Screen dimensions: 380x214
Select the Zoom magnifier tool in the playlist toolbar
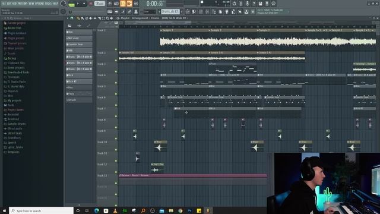pos(107,18)
